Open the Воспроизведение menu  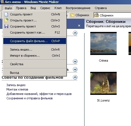pyautogui.click(x=78, y=8)
